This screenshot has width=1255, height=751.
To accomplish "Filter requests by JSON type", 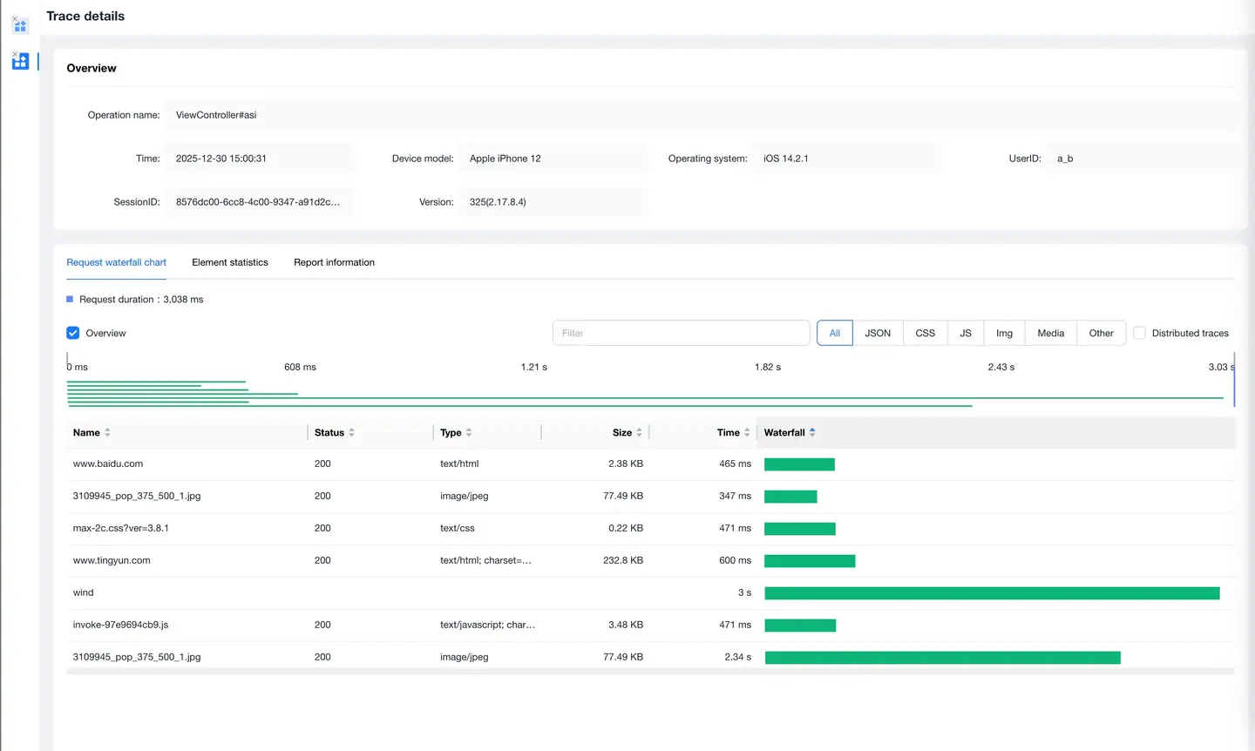I will (x=877, y=333).
